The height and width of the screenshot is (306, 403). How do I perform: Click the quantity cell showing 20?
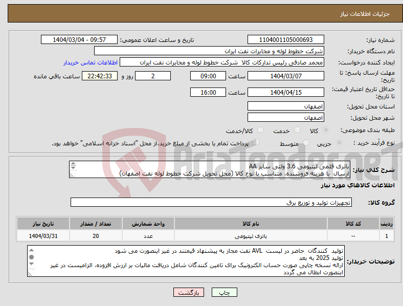[x=96, y=236]
